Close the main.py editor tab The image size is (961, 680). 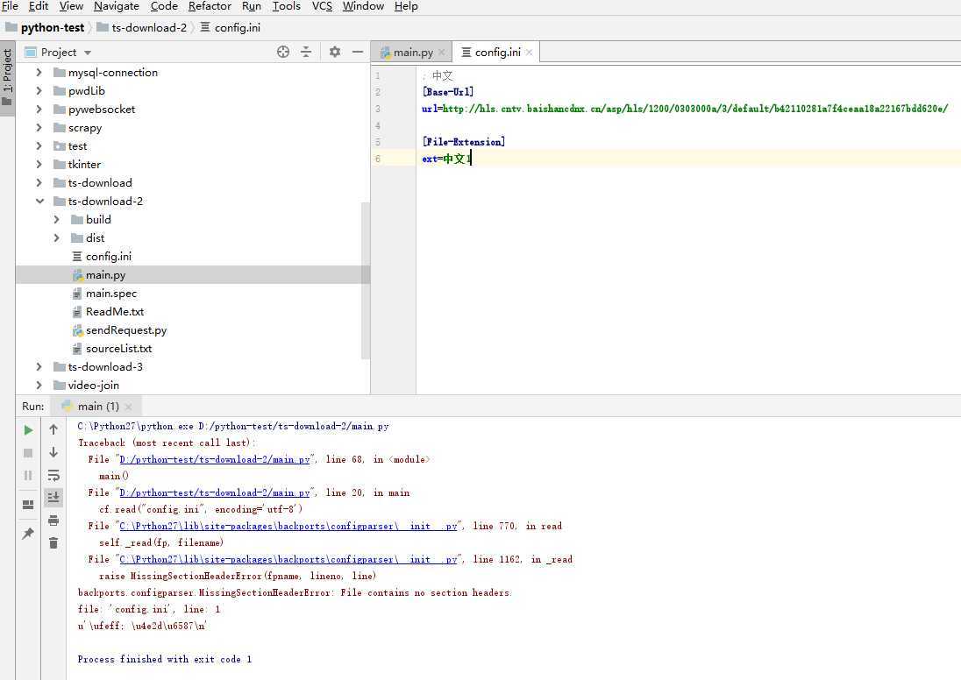(x=441, y=53)
